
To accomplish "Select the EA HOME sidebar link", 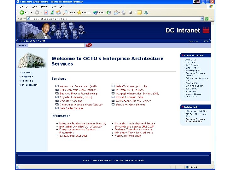I will [x=27, y=73].
